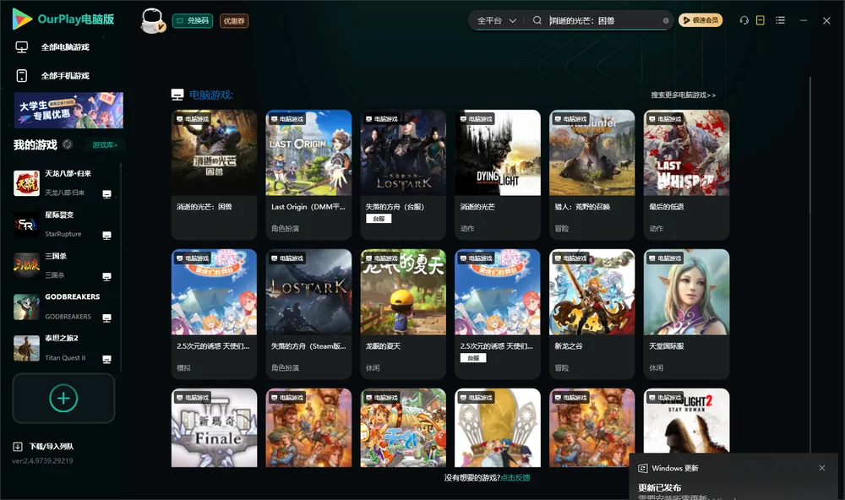Open the headset customer service icon
Image resolution: width=845 pixels, height=500 pixels.
click(744, 20)
